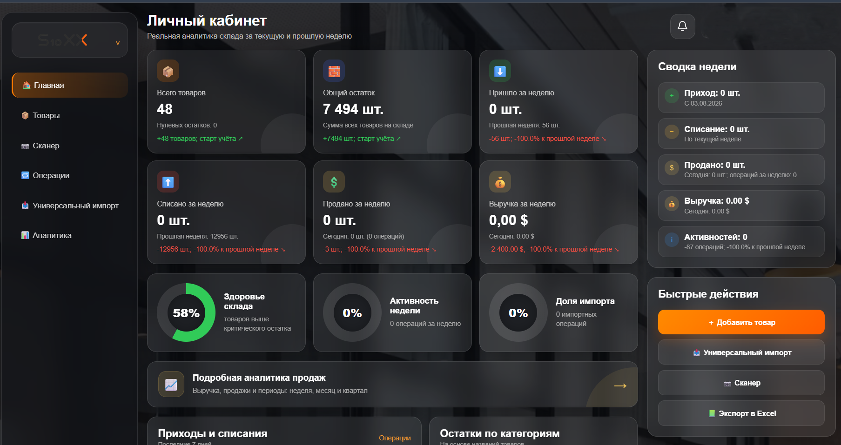Click the S10XX logo in sidebar

click(x=63, y=40)
